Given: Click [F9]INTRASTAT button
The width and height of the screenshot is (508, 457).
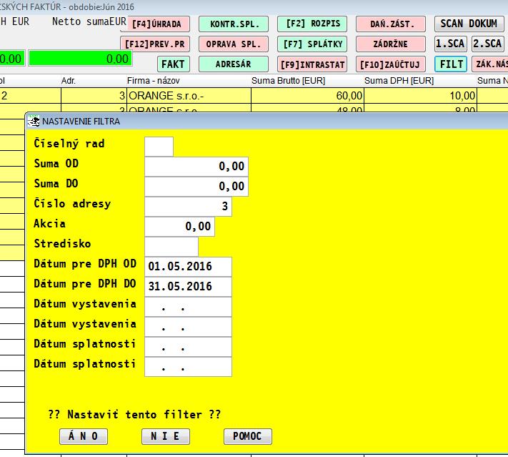Looking at the screenshot, I should tap(312, 64).
